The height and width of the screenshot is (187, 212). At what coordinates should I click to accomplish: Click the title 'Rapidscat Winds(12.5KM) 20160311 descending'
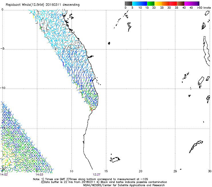43,5
